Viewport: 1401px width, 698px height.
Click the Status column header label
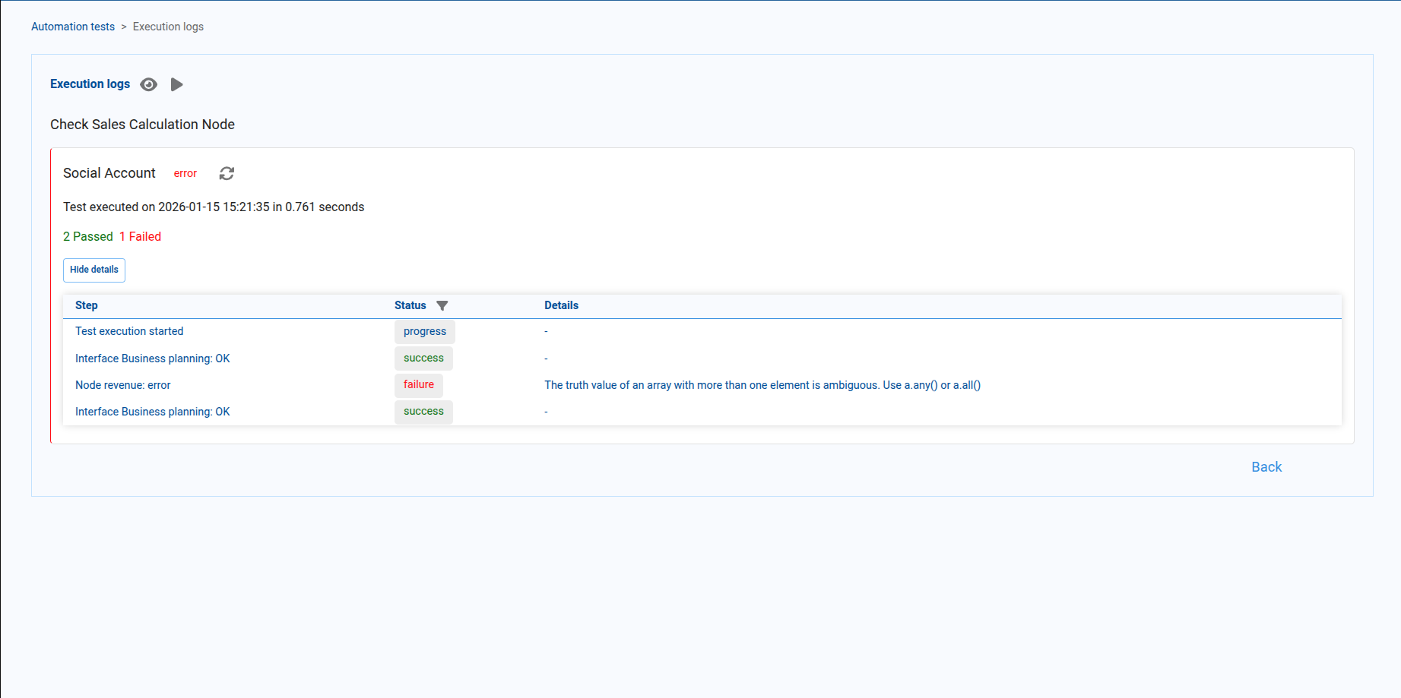coord(410,305)
